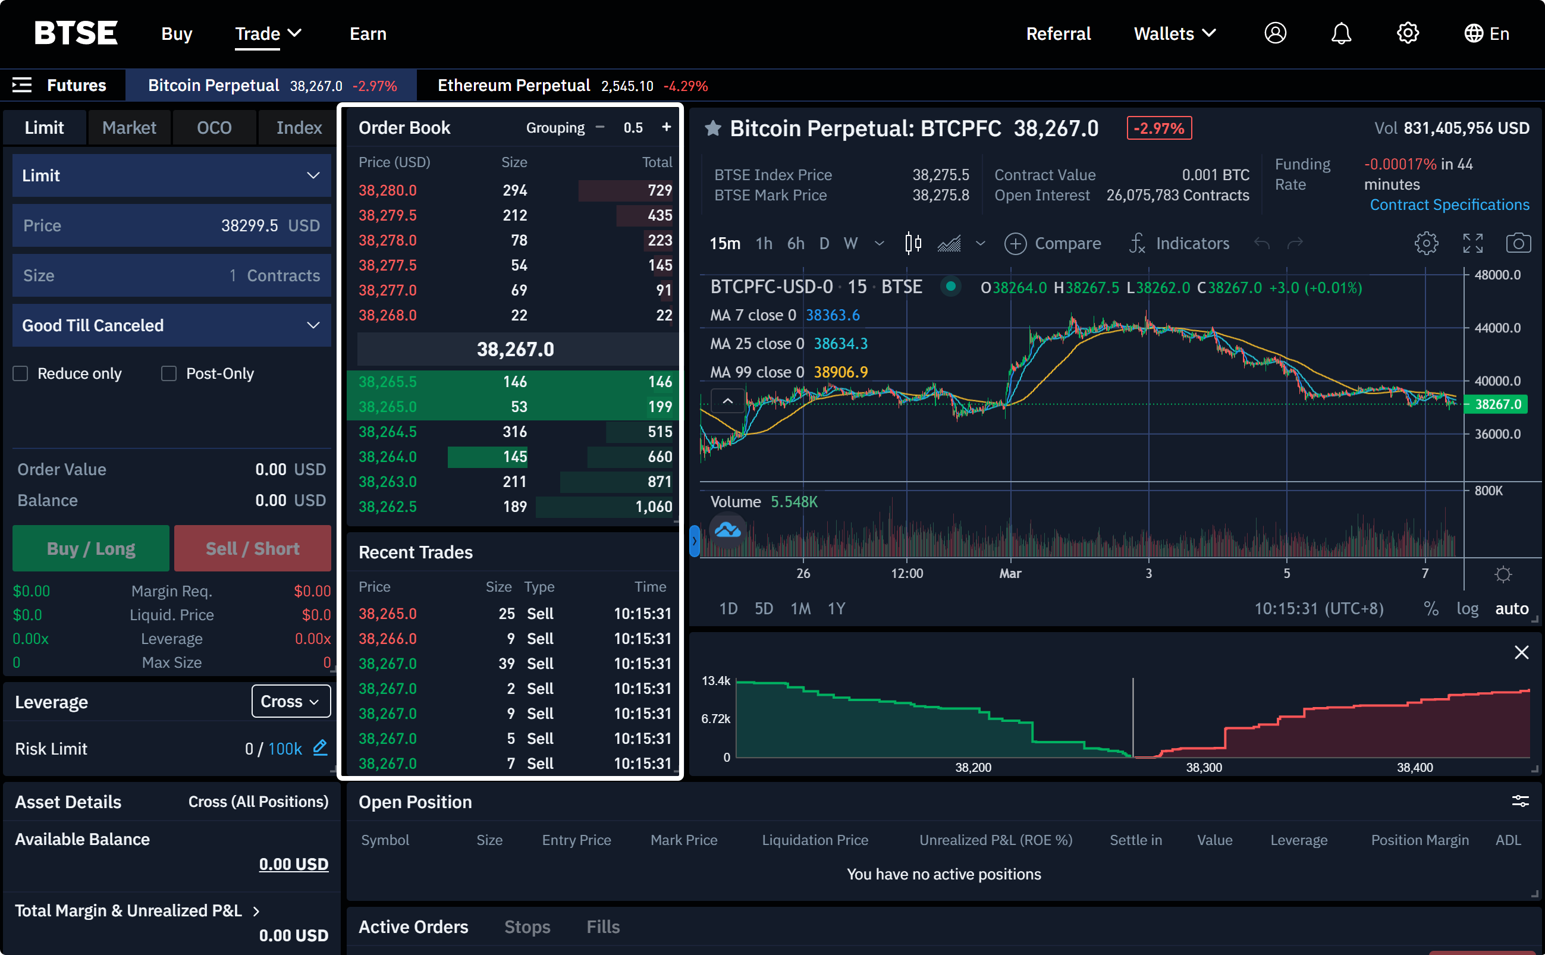The height and width of the screenshot is (955, 1545).
Task: Toggle percent scale on the chart
Action: [1431, 608]
